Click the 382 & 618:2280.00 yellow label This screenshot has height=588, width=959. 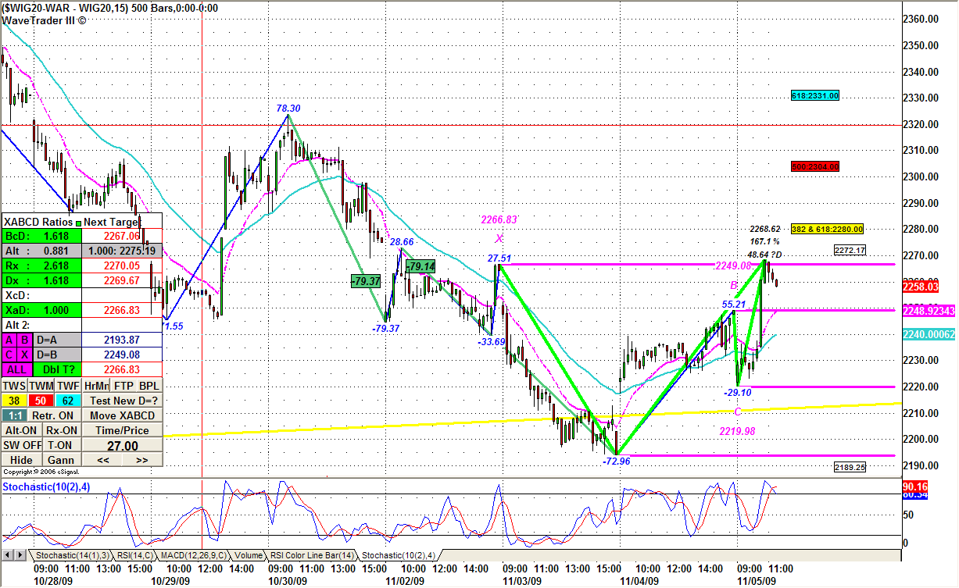point(827,229)
